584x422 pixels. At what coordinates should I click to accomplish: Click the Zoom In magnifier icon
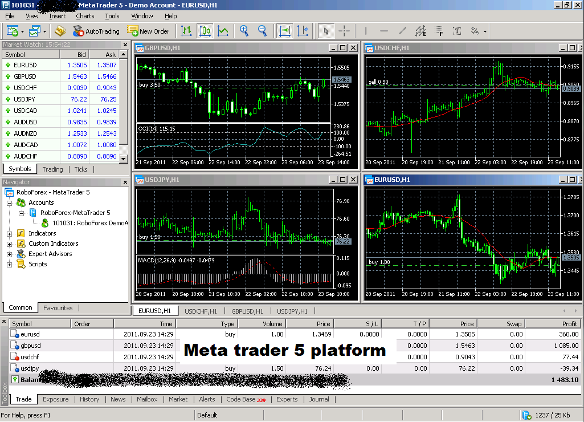click(x=244, y=31)
